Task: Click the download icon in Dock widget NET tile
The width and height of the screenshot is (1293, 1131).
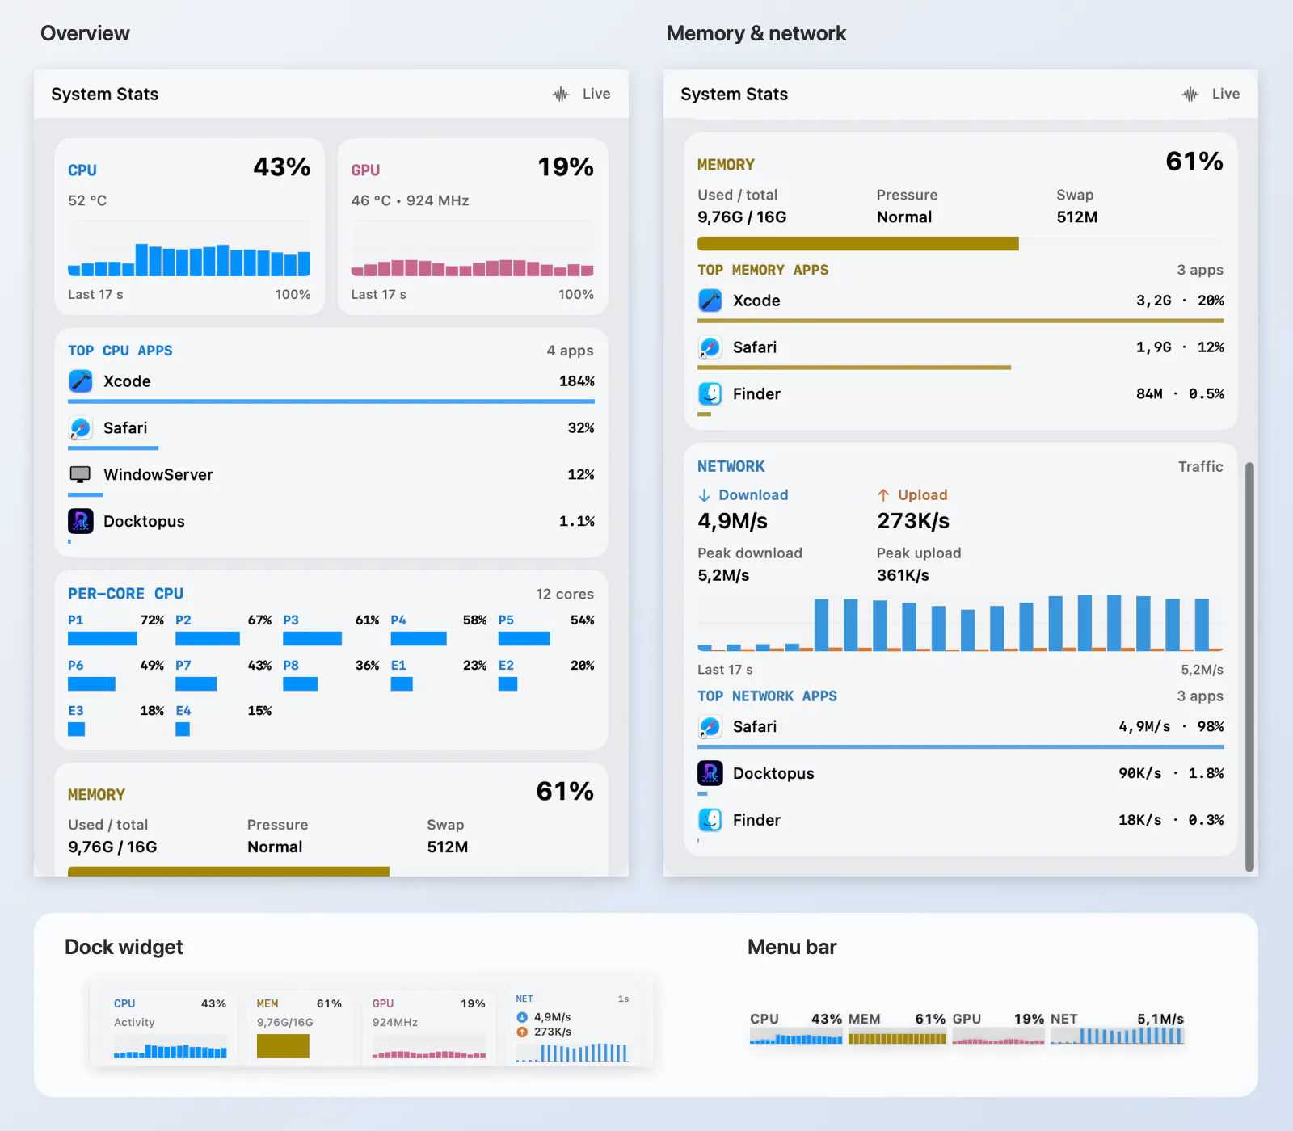Action: pyautogui.click(x=522, y=1018)
